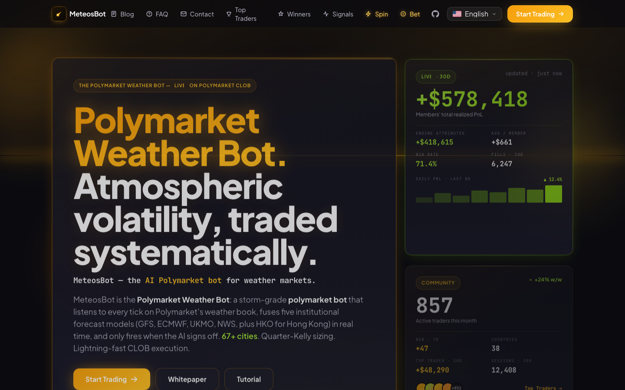This screenshot has height=390, width=625.
Task: Expand language chevron arrow
Action: 494,14
